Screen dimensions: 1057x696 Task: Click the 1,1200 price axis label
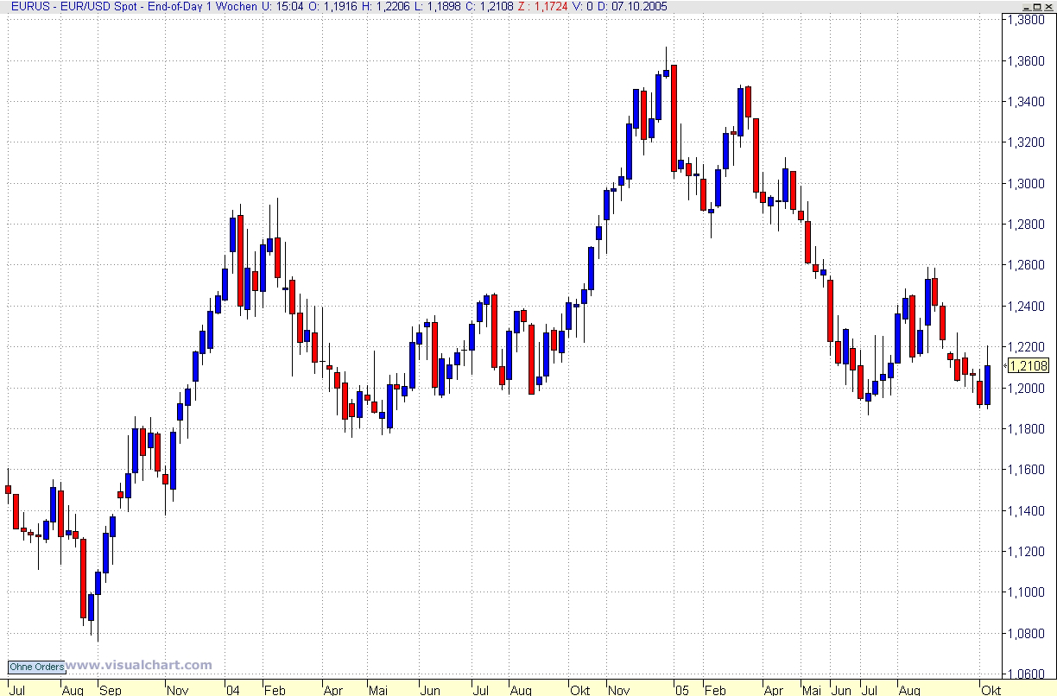1027,551
